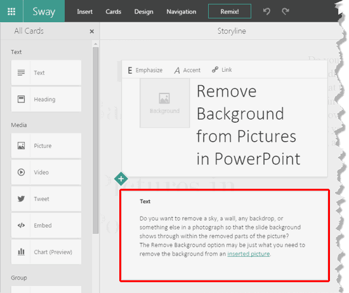
Task: Click the Media section label
Action: (19, 125)
